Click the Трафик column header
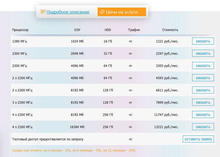The height and width of the screenshot is (157, 220). coord(134,30)
